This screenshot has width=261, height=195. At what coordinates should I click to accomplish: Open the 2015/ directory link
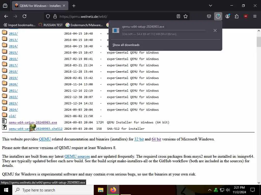point(13,53)
